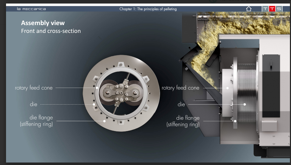Image resolution: width=291 pixels, height=165 pixels.
Task: Click the S tile in TTS logo
Action: 279,9
